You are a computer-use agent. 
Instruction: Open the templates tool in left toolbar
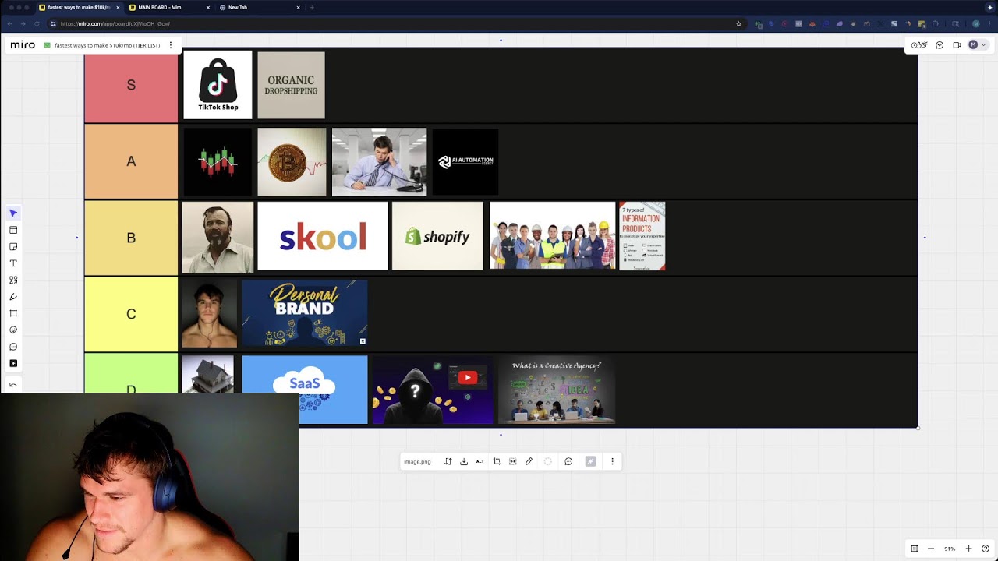[13, 230]
